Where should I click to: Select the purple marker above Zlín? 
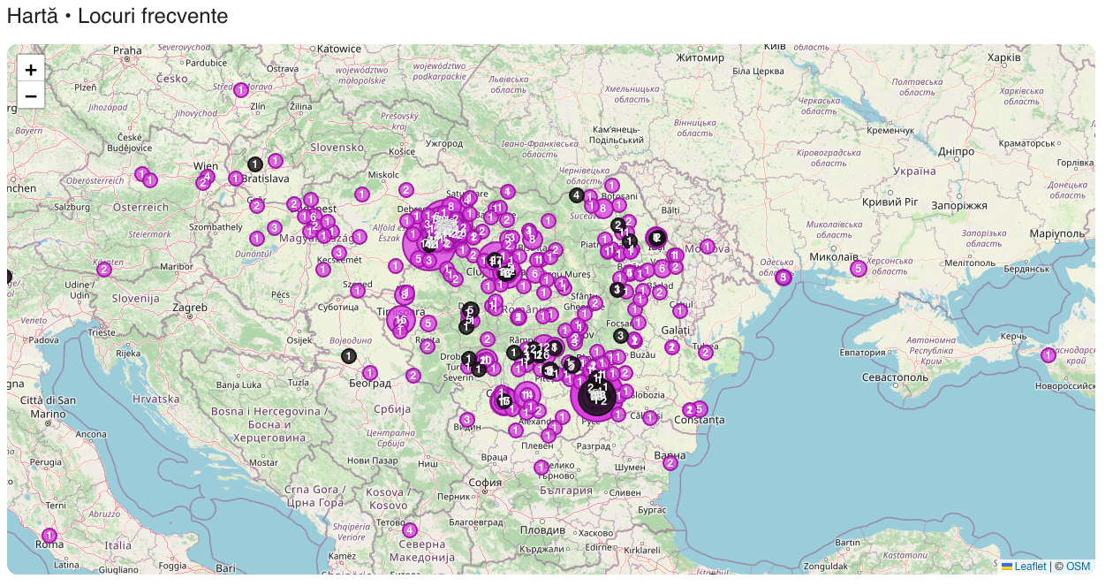(241, 89)
